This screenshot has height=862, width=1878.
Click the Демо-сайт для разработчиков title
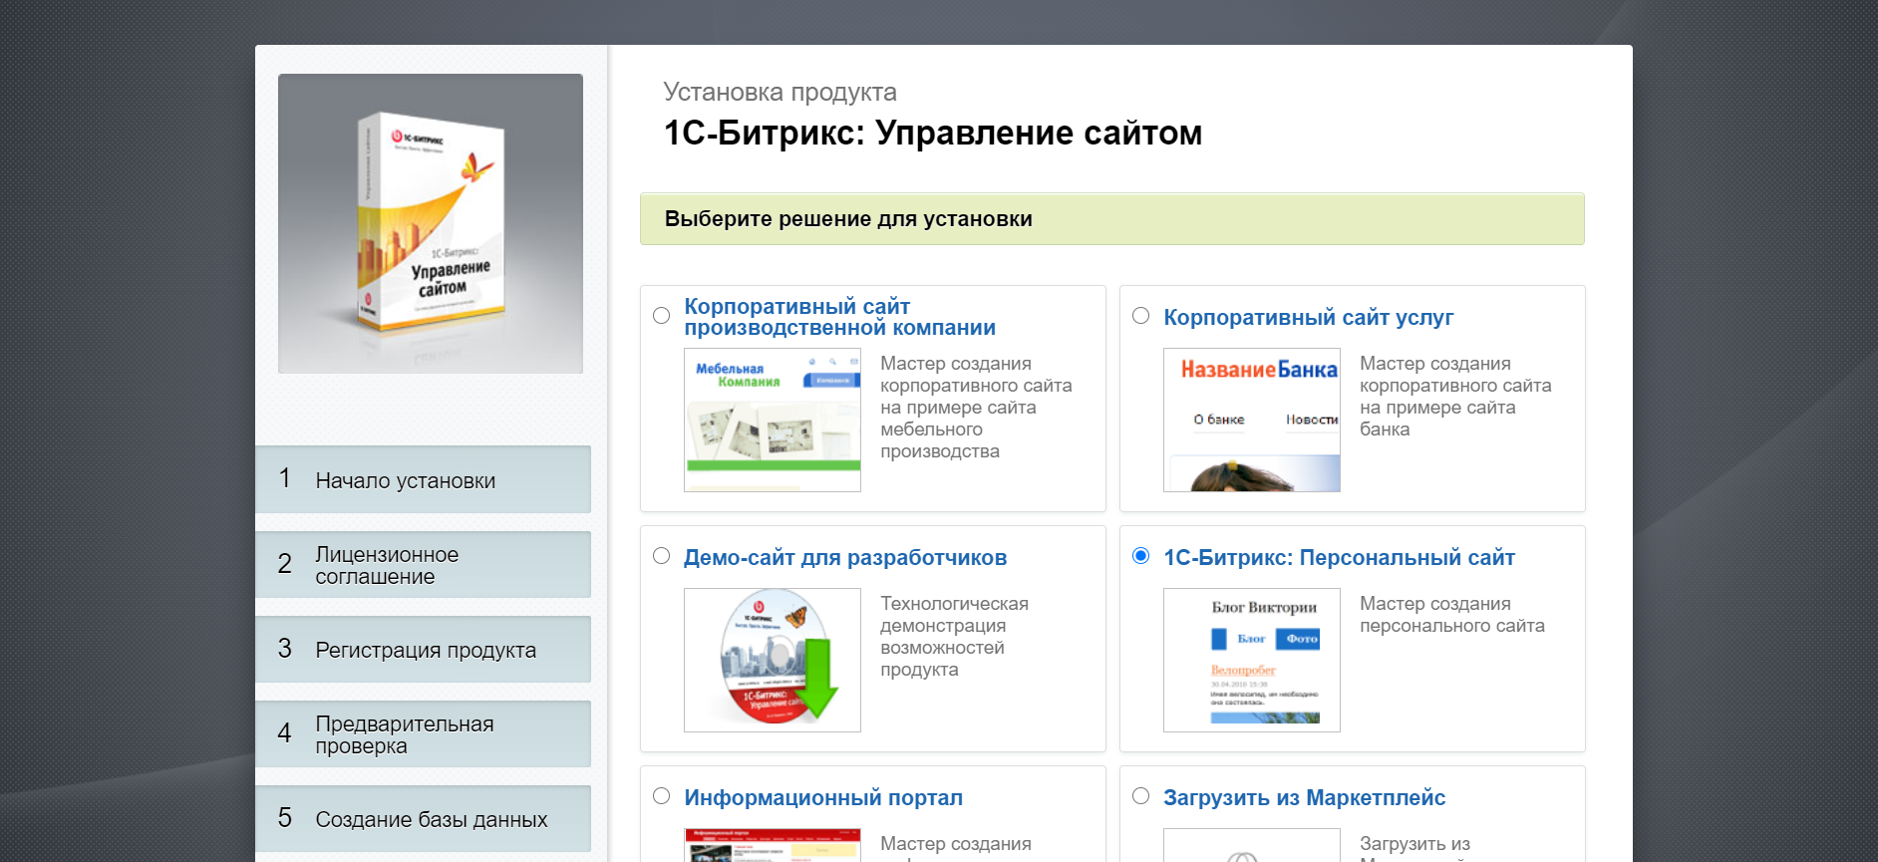pos(845,557)
